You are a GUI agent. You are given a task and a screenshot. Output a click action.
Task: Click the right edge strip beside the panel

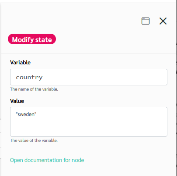[x=177, y=88]
